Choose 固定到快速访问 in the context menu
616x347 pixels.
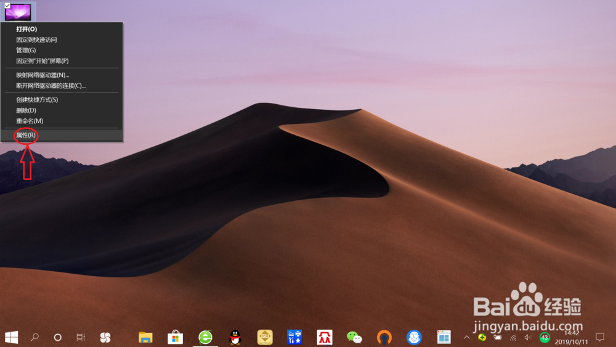pyautogui.click(x=62, y=39)
